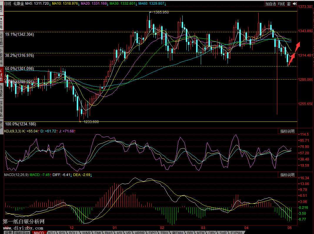Select the MACD indicator tab
Screen dimensions: 314x234
(39, 233)
